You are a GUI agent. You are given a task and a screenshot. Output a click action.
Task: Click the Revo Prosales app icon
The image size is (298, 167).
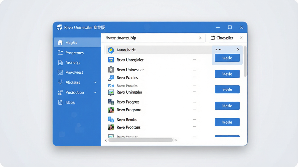click(x=111, y=86)
